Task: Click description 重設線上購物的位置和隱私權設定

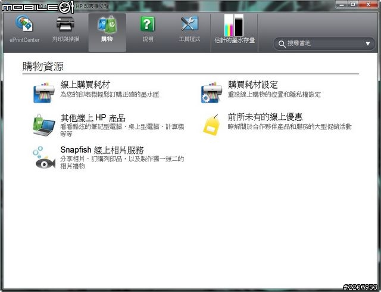Action: coord(274,94)
